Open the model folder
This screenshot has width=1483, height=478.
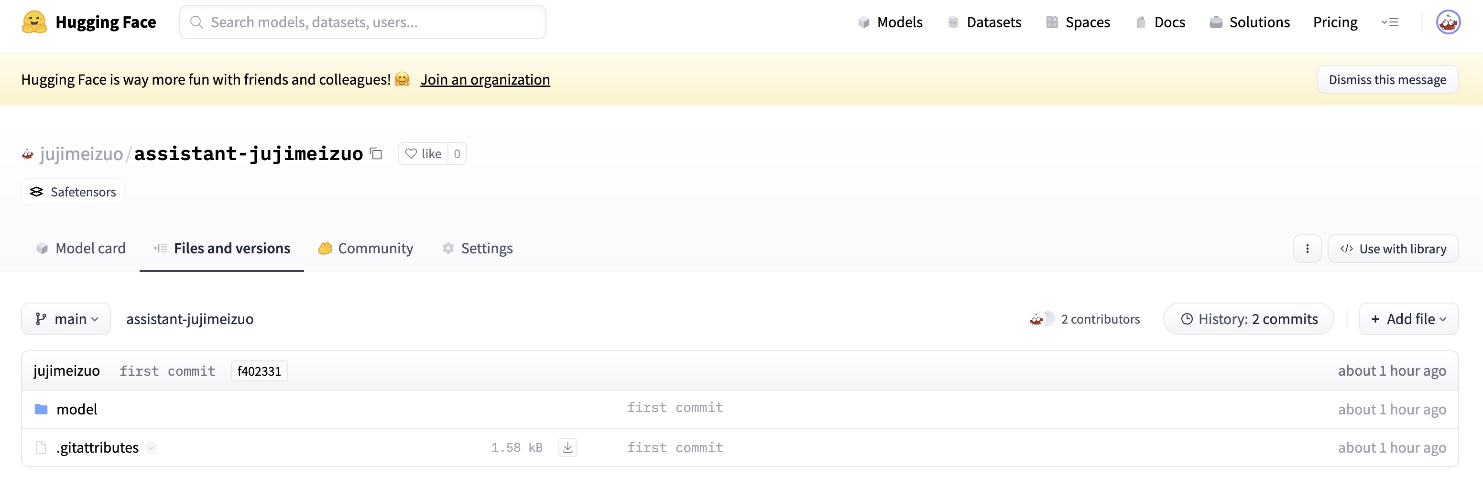76,410
